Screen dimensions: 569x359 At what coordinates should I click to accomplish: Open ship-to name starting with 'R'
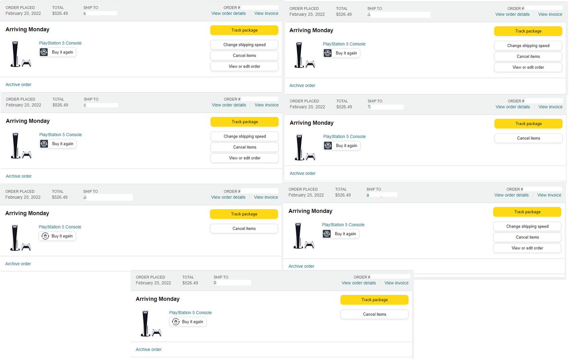point(215,283)
